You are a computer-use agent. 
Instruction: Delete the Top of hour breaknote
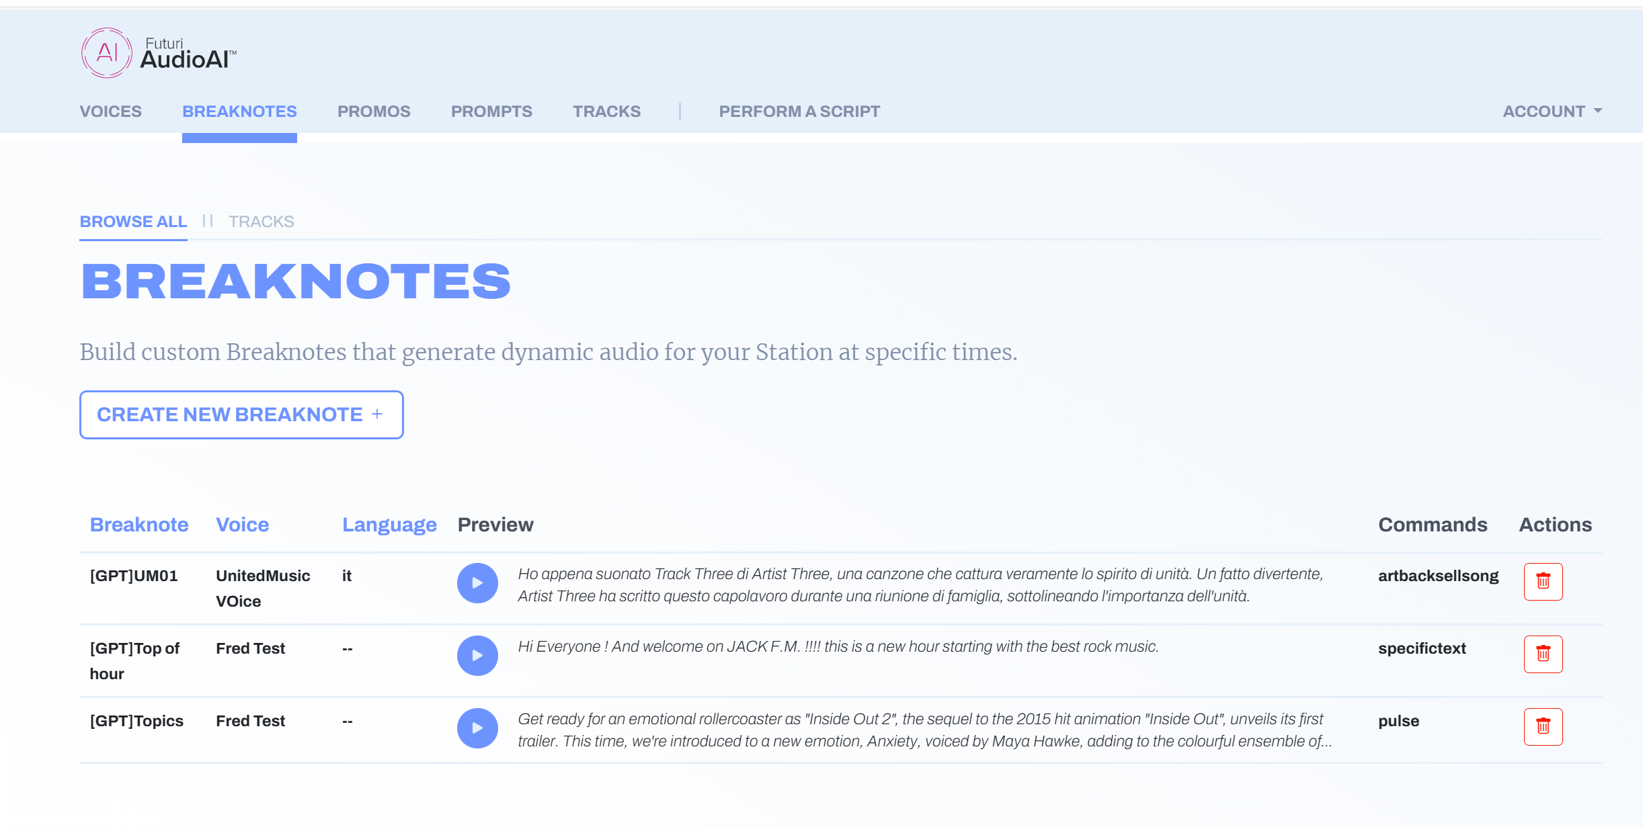pos(1543,654)
